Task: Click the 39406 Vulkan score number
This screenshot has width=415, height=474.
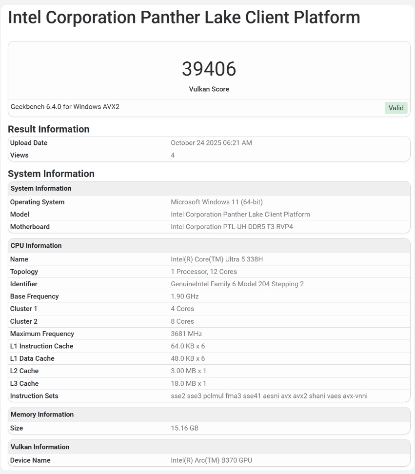Action: pyautogui.click(x=209, y=69)
